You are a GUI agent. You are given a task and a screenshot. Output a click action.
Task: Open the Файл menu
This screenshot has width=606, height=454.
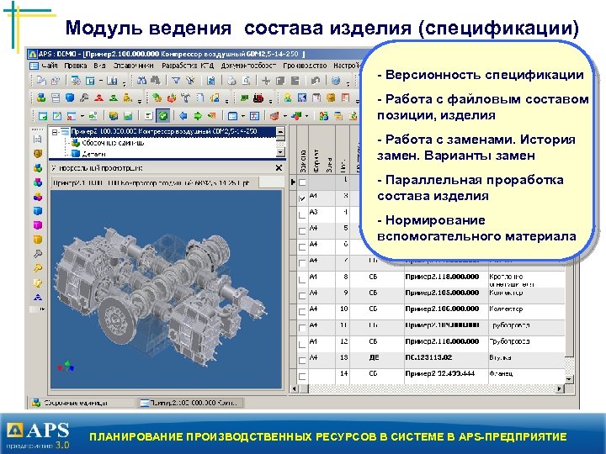coord(50,66)
